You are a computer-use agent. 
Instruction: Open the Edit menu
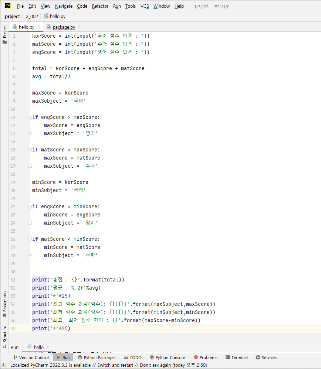click(x=32, y=6)
